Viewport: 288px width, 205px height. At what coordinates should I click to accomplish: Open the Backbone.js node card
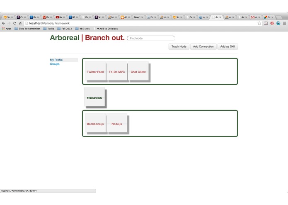[95, 123]
